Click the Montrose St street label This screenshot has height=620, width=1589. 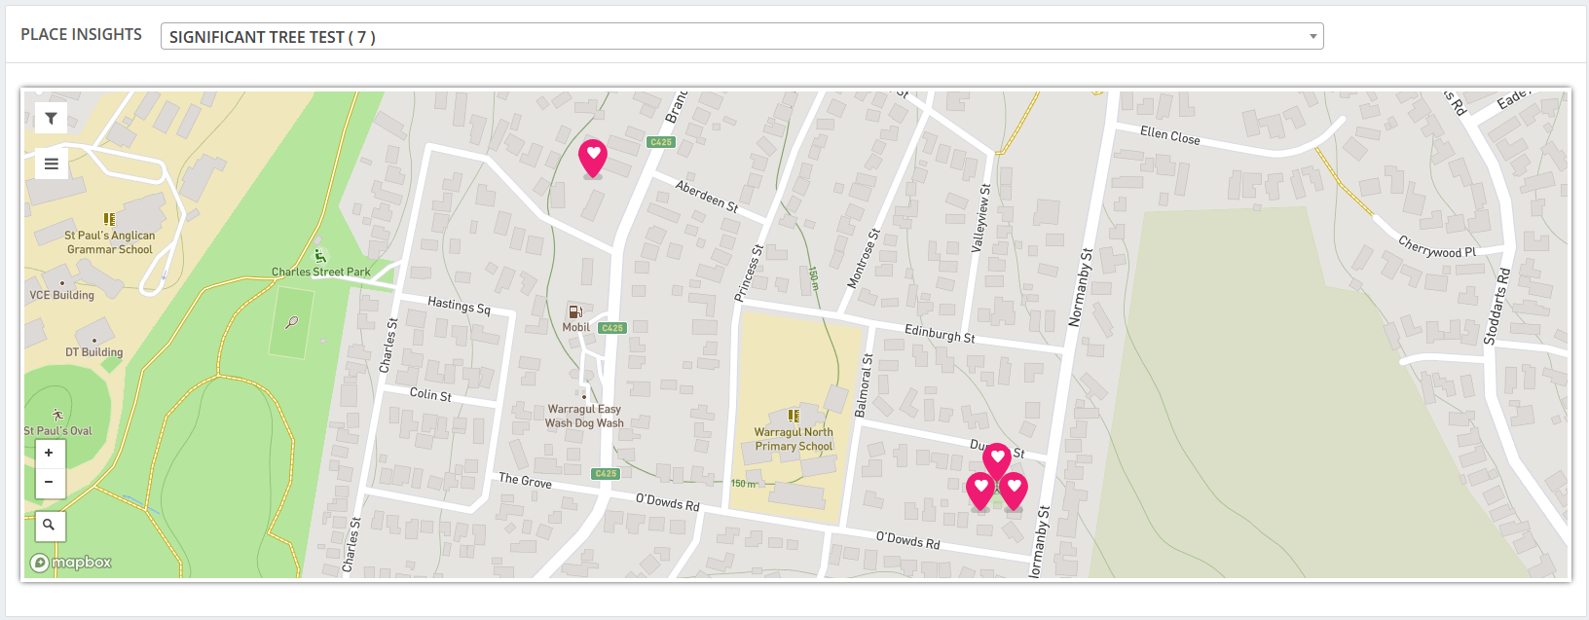tap(864, 259)
